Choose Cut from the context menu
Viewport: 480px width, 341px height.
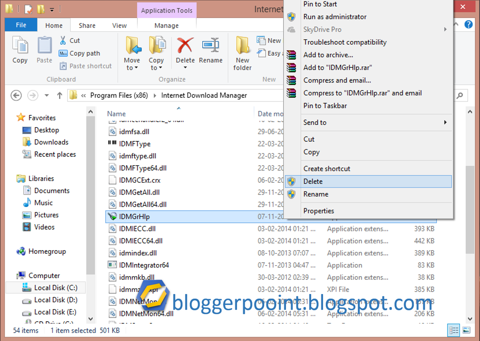(x=368, y=139)
